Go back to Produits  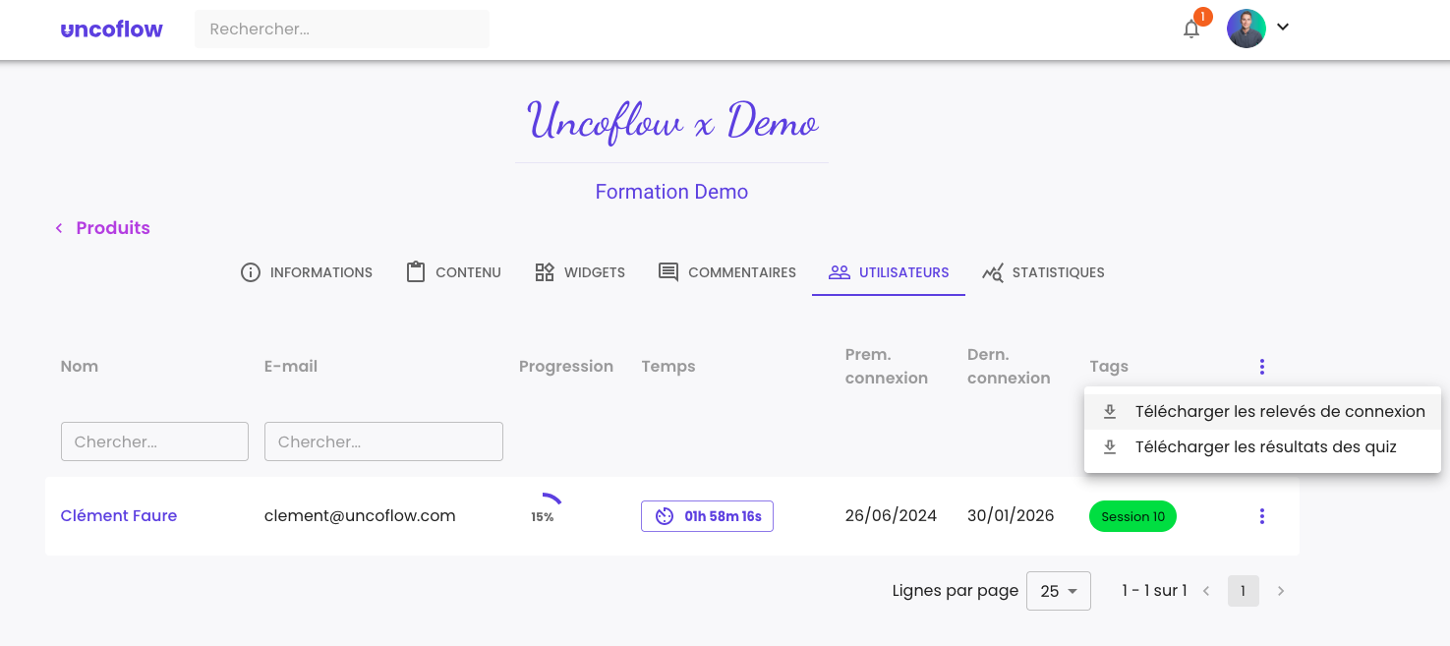tap(102, 228)
